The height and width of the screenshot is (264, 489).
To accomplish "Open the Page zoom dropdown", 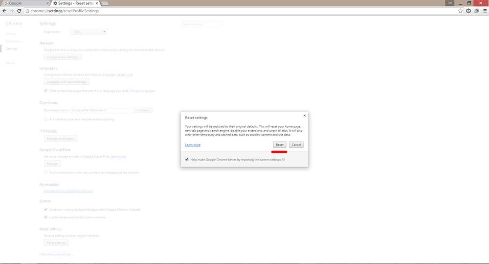I will (x=89, y=32).
